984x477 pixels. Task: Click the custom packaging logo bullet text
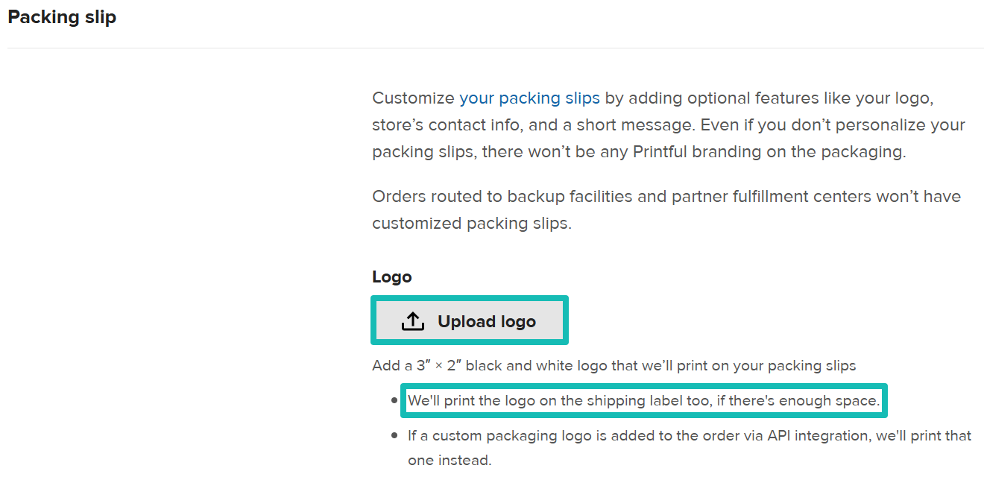tap(689, 435)
